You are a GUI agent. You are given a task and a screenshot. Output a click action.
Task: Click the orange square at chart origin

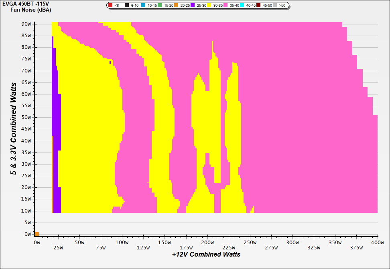pyautogui.click(x=37, y=234)
